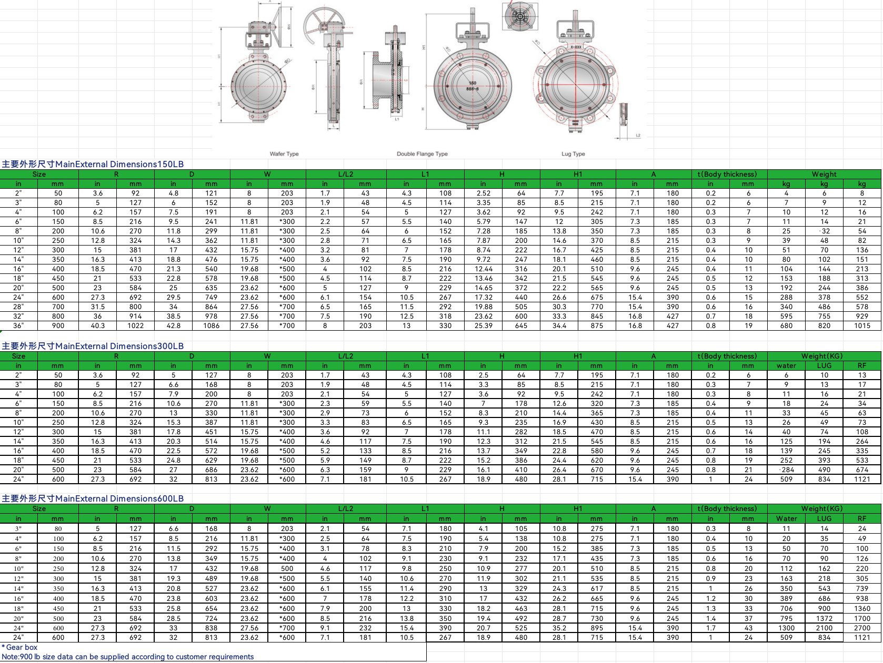
Task: Select the 36" size cell in 150LB table
Action: point(18,326)
